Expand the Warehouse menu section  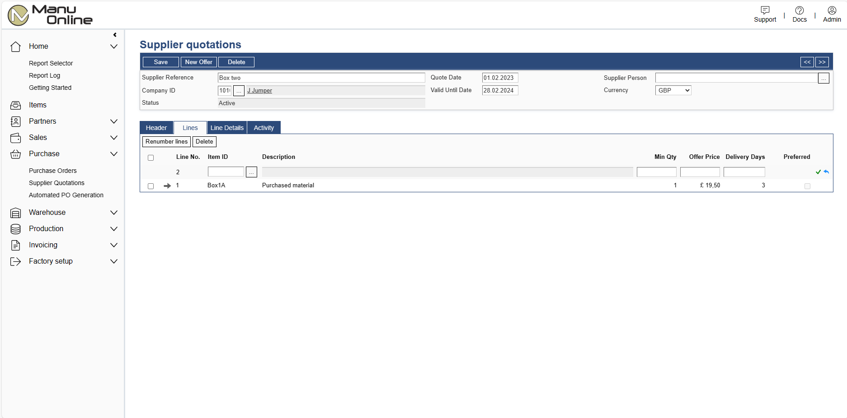click(x=114, y=213)
